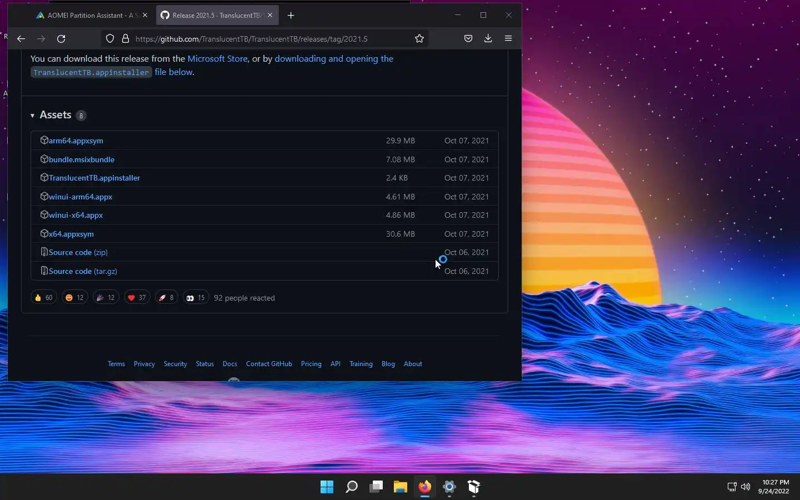Click the thumbs up reaction with 60
800x500 pixels.
pos(43,298)
